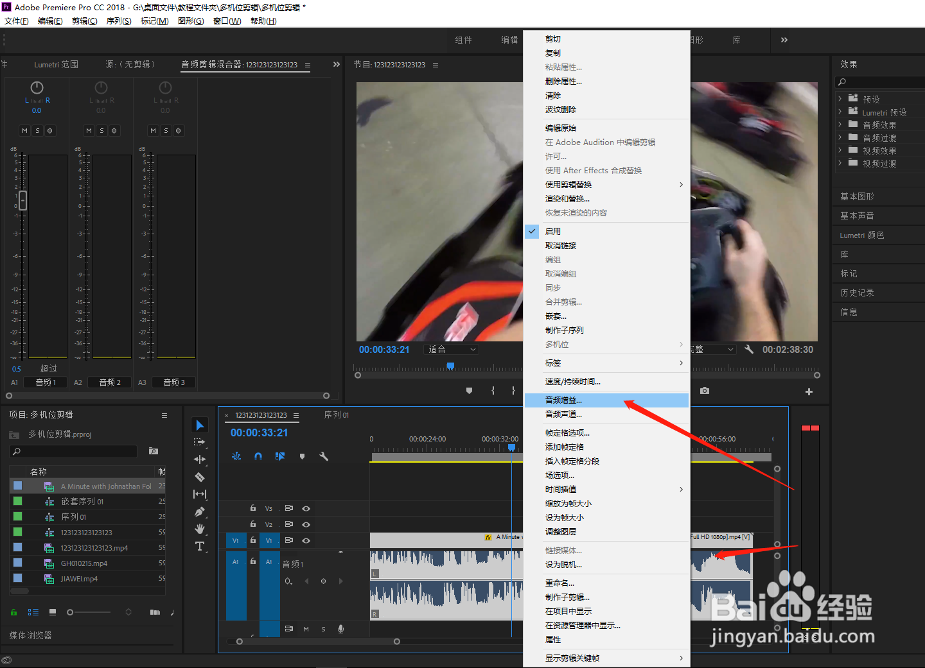Switch project panel to icon view

pyautogui.click(x=53, y=612)
